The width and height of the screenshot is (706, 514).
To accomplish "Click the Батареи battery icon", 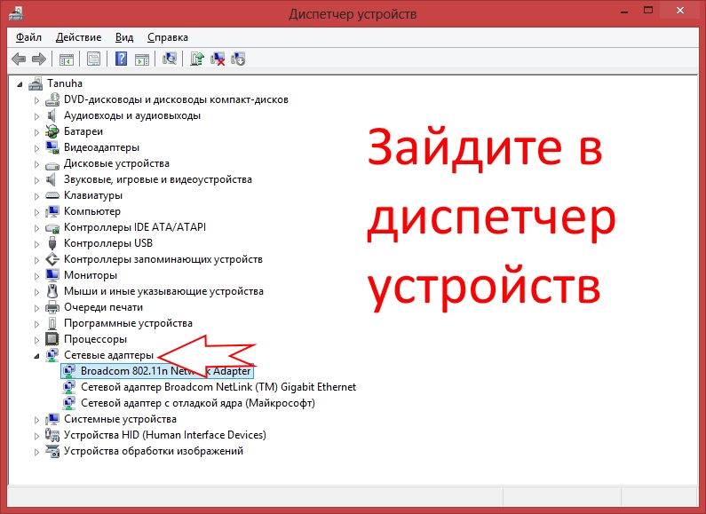I will tap(52, 131).
